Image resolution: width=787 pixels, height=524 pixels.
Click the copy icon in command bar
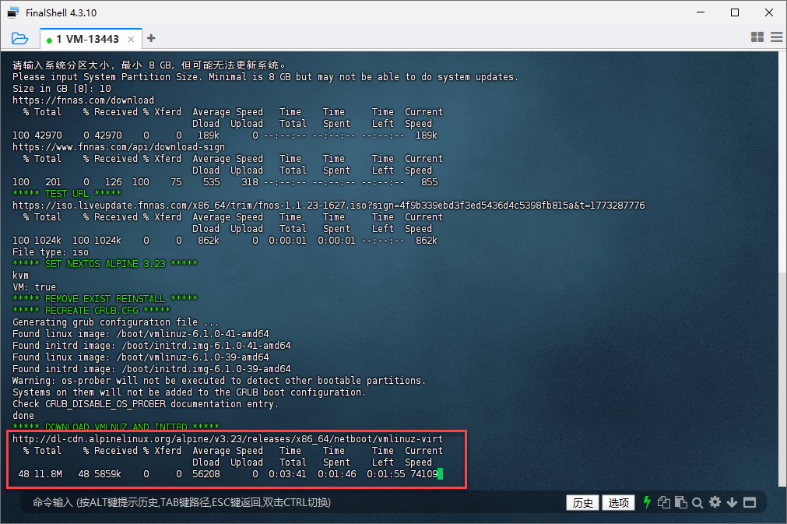point(663,502)
